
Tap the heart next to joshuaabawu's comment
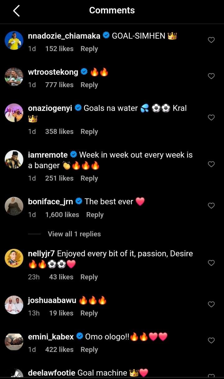[x=211, y=304]
